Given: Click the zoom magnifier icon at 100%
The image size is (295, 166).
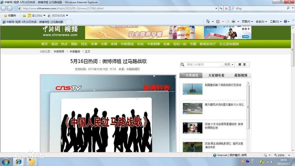Looking at the screenshot, I should (275, 155).
